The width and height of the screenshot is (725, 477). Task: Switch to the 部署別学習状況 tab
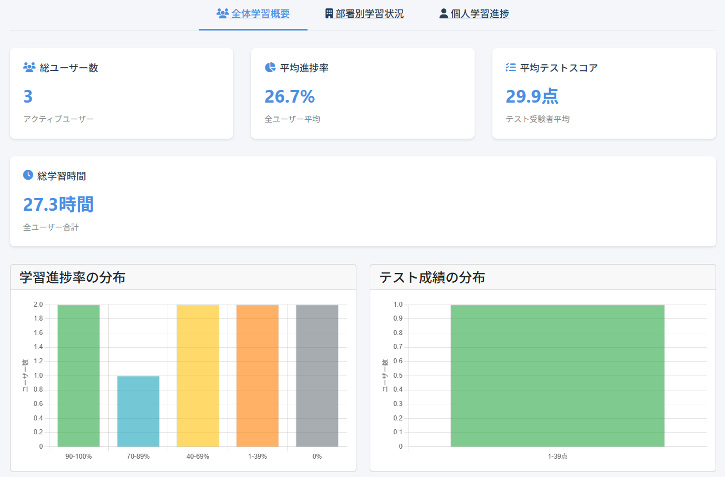click(364, 14)
